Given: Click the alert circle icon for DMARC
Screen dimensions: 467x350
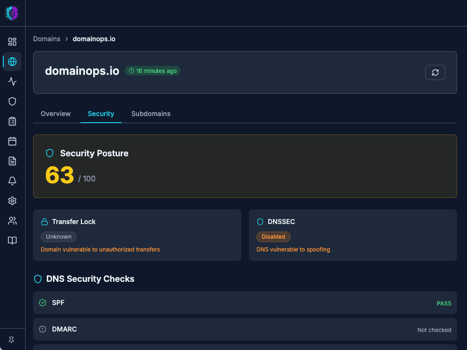Looking at the screenshot, I should pyautogui.click(x=43, y=329).
